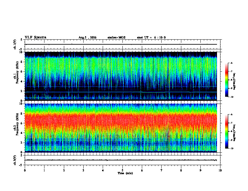Click the "-6" label on ch.1 colorbar
This screenshot has height=191, width=248.
coord(231,63)
